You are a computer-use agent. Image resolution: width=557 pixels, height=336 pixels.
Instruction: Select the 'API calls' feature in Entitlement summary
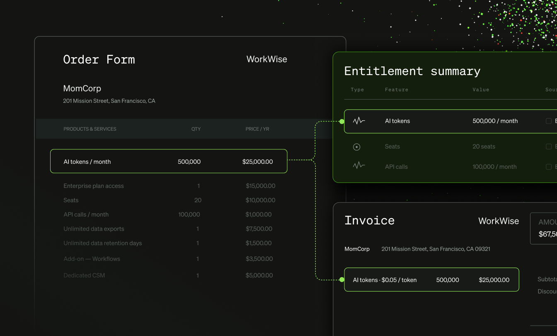tap(396, 167)
